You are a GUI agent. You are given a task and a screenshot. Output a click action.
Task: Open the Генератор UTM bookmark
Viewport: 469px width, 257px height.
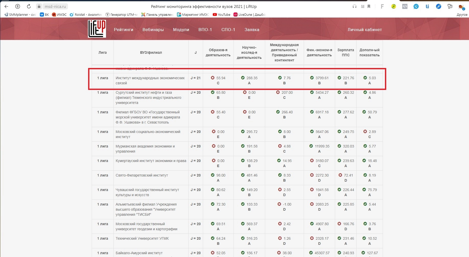point(121,15)
